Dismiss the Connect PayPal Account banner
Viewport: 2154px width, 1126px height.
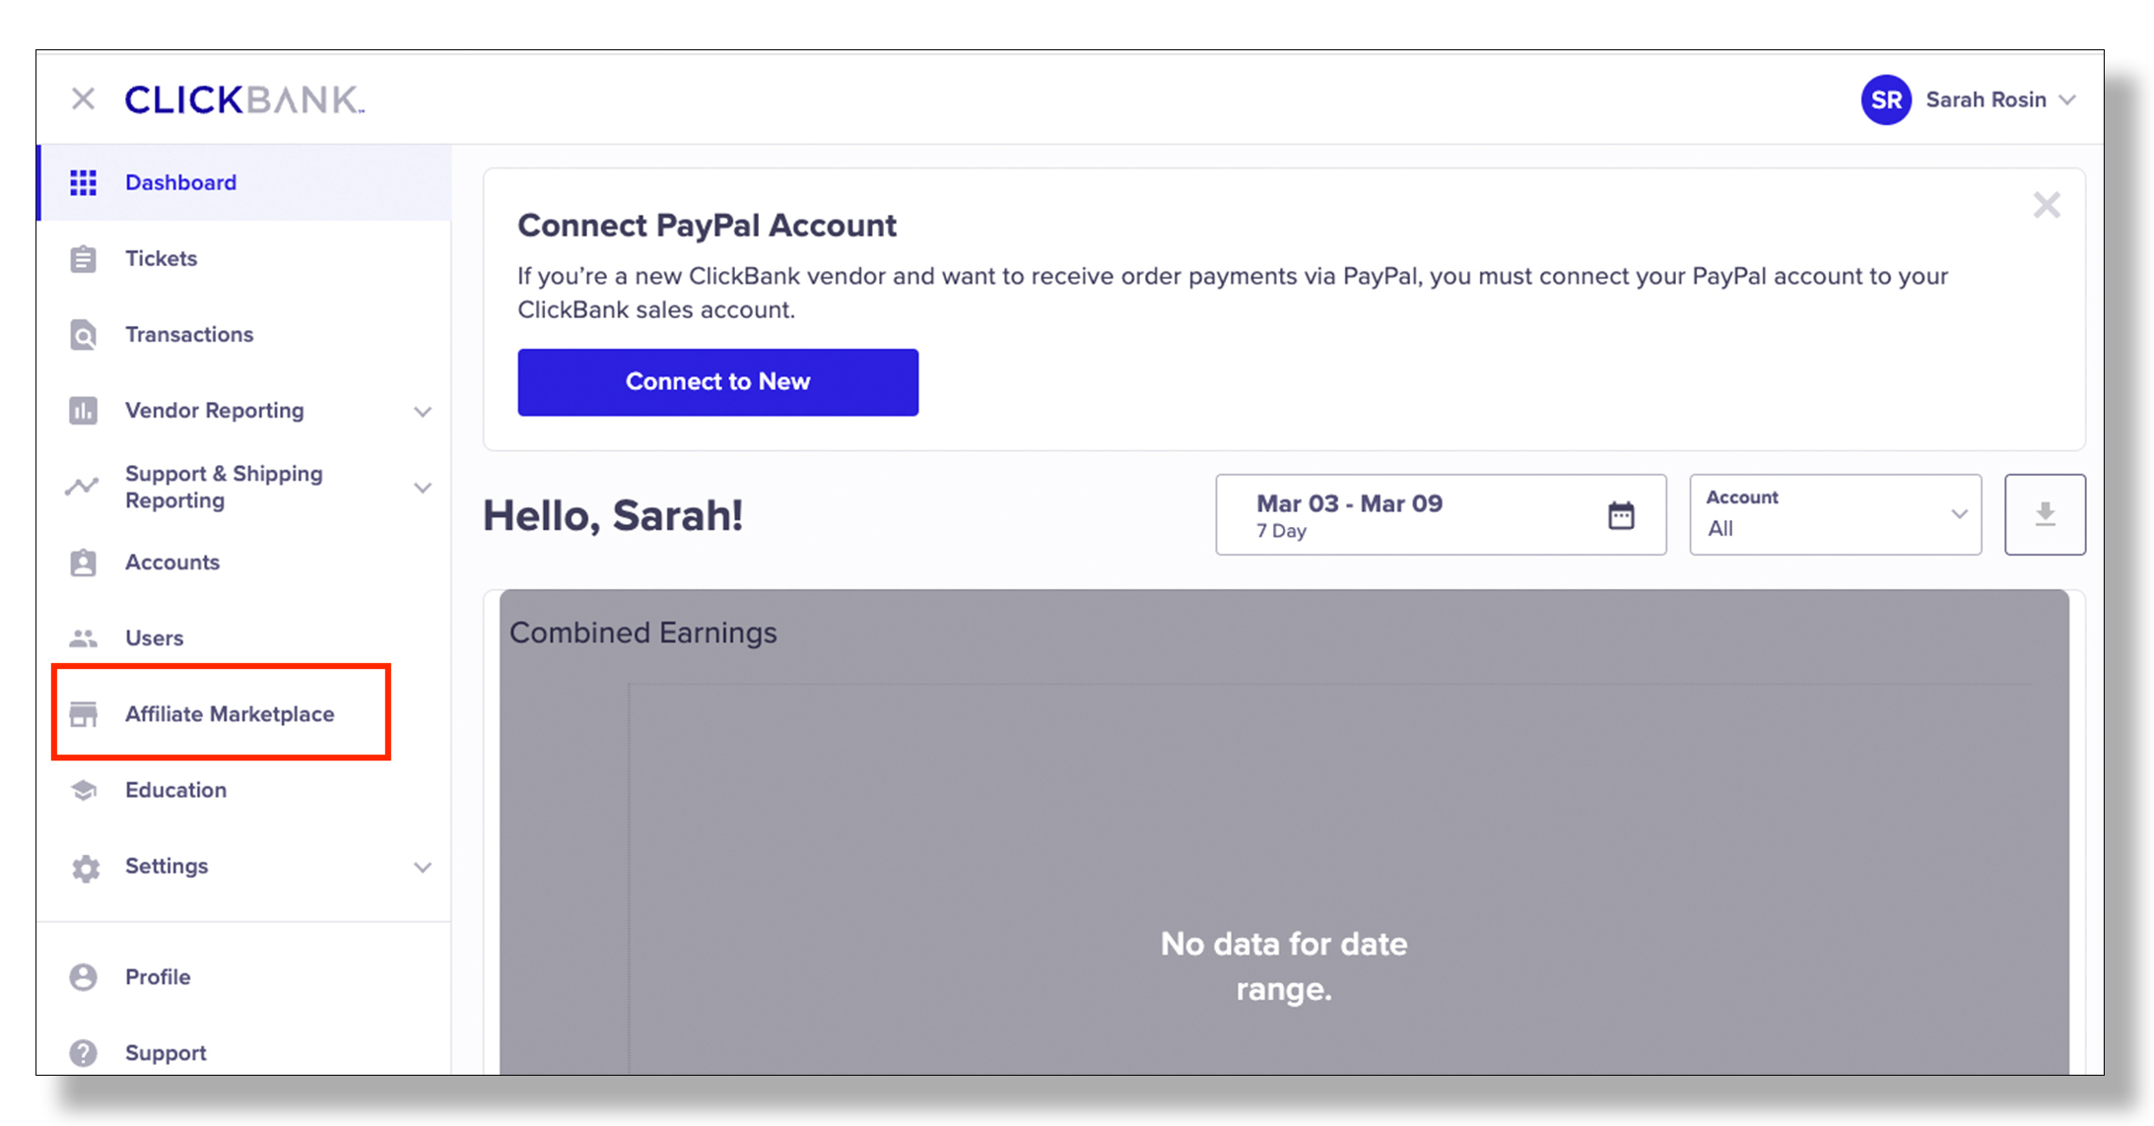(x=2048, y=205)
